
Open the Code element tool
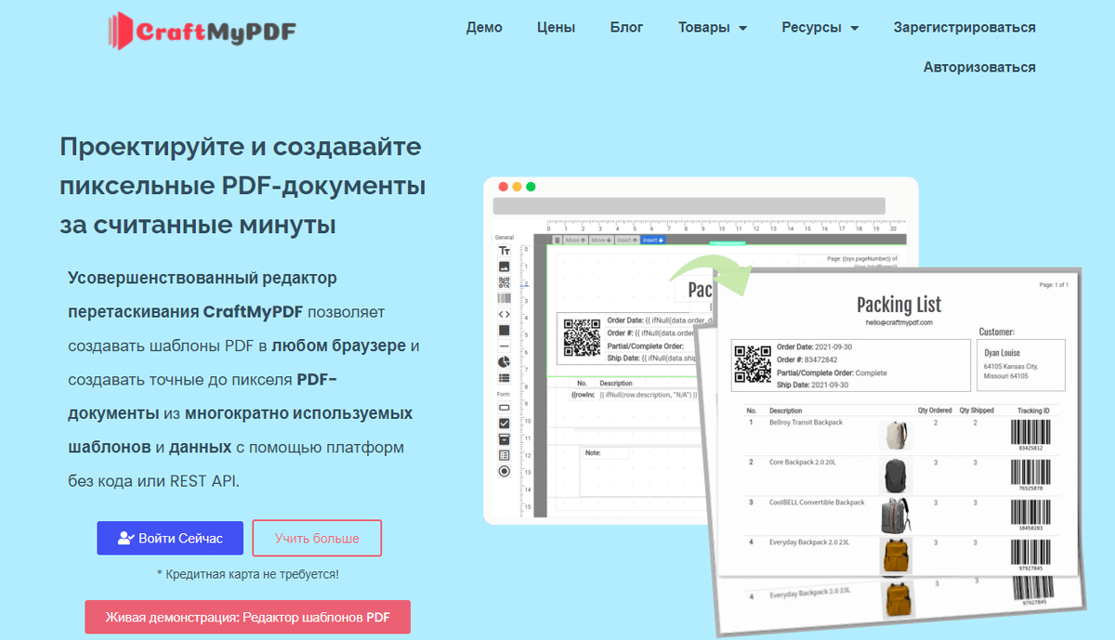[x=503, y=314]
